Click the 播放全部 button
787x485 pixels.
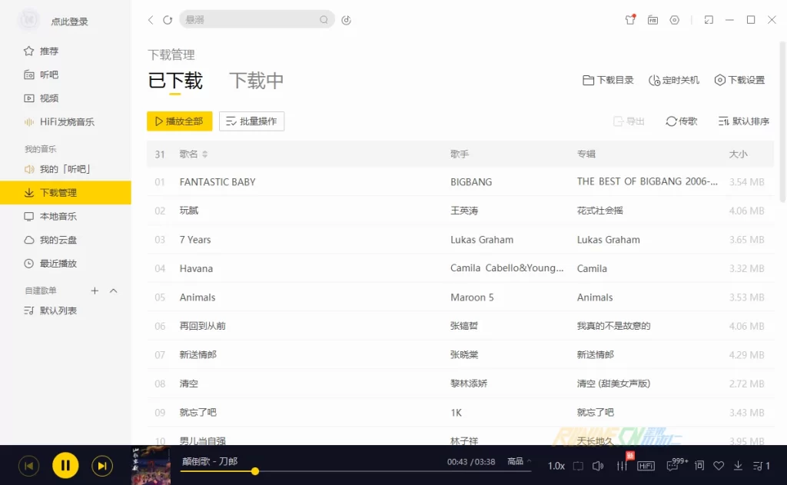pos(179,121)
